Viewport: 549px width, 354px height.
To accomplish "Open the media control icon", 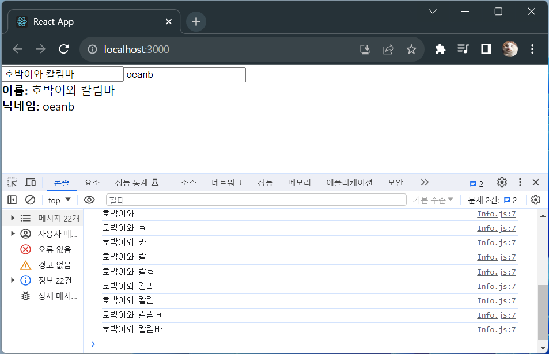I will click(463, 49).
